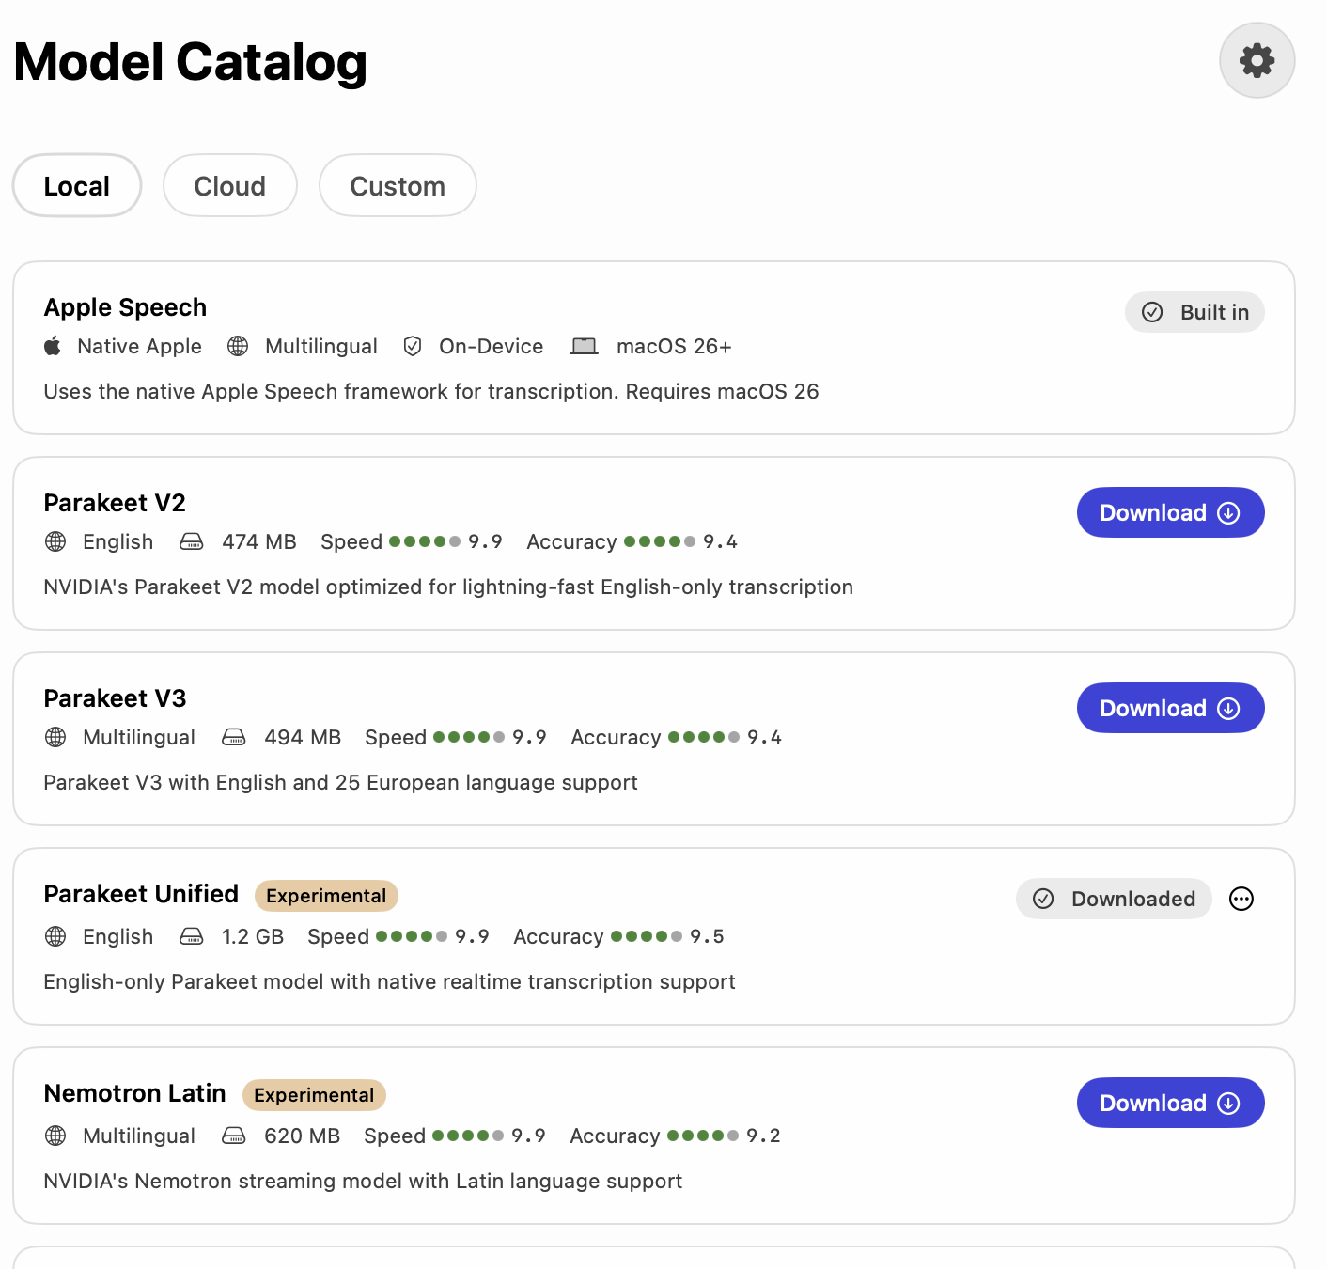Image resolution: width=1327 pixels, height=1269 pixels.
Task: Click the Model Catalog heading
Action: pyautogui.click(x=190, y=62)
